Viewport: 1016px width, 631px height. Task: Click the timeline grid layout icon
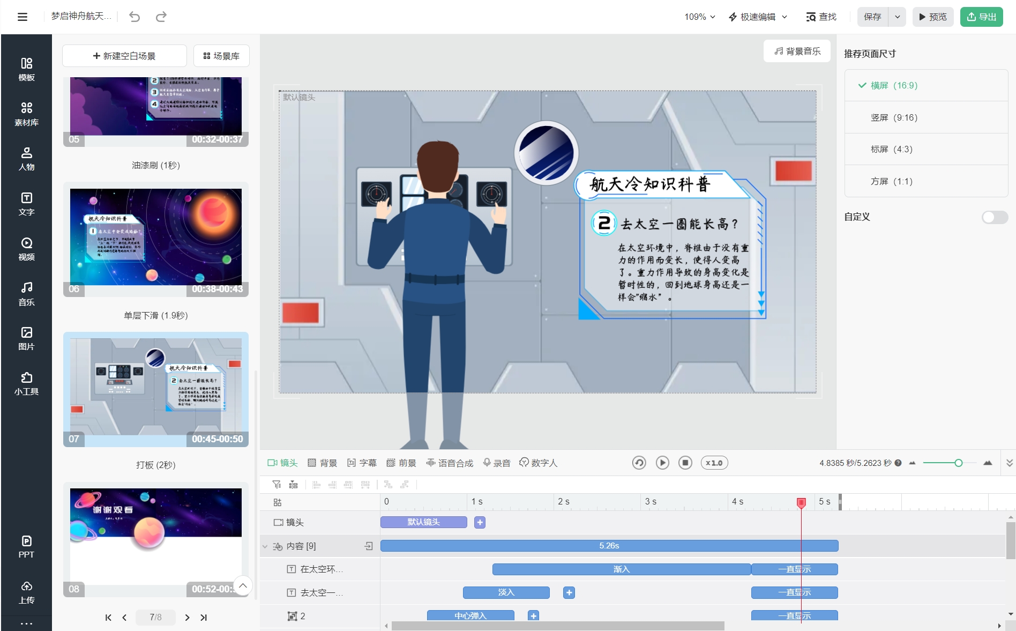pos(277,502)
